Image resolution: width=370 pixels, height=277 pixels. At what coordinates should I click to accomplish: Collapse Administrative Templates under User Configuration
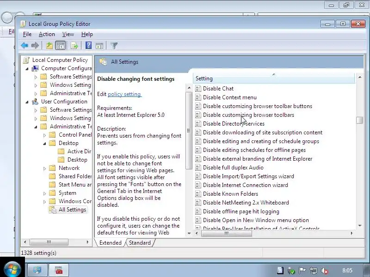(36, 127)
